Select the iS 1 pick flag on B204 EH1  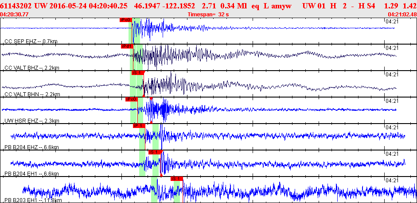(x=155, y=152)
